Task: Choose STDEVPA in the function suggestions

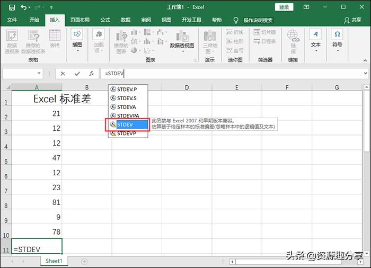Action: pyautogui.click(x=128, y=115)
